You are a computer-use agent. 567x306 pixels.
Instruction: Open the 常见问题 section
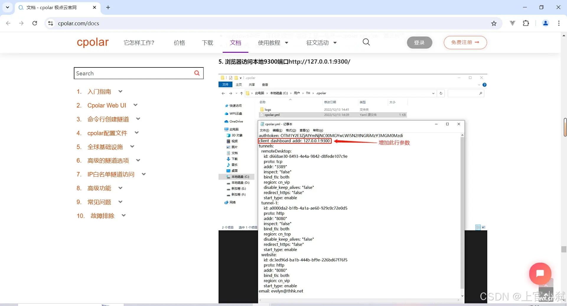(99, 202)
